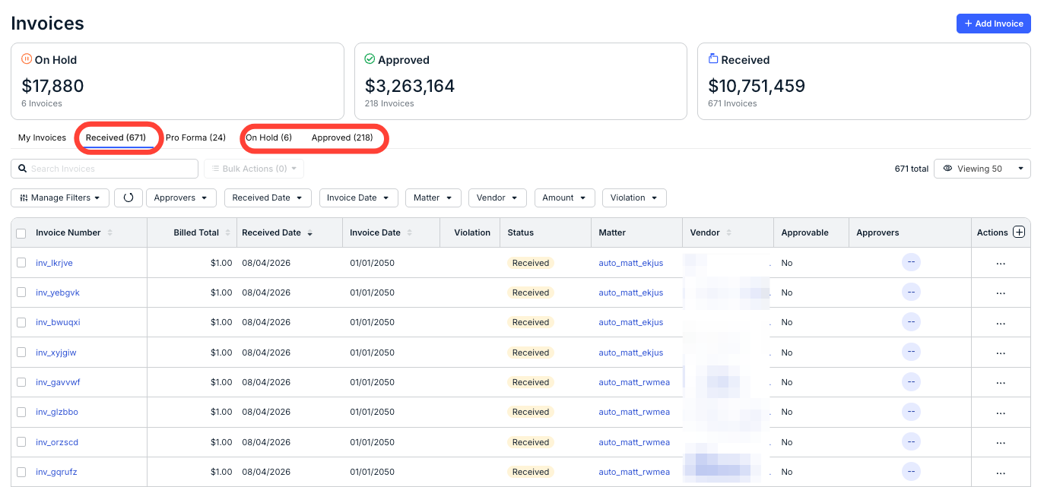Viewport: 1044px width, 487px height.
Task: Check the box for inv_lkrjve
Action: pyautogui.click(x=21, y=263)
